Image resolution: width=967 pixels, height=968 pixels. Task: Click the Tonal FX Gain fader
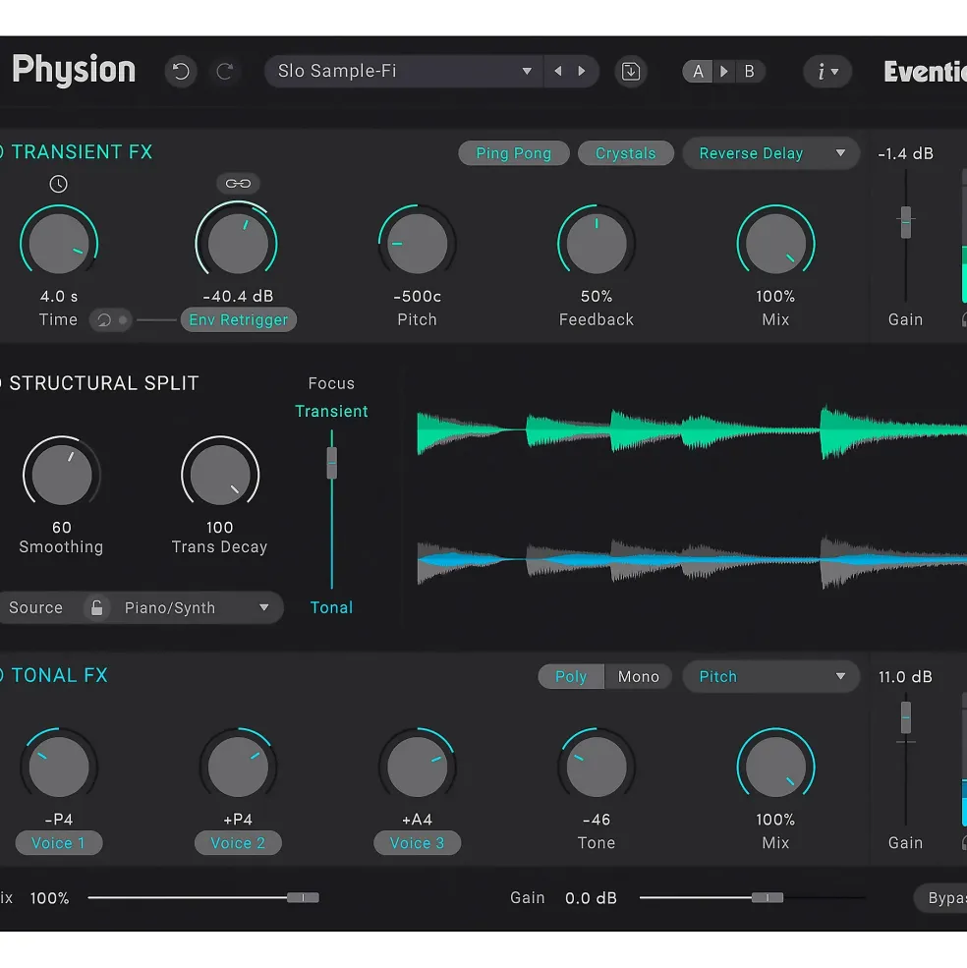pyautogui.click(x=905, y=717)
